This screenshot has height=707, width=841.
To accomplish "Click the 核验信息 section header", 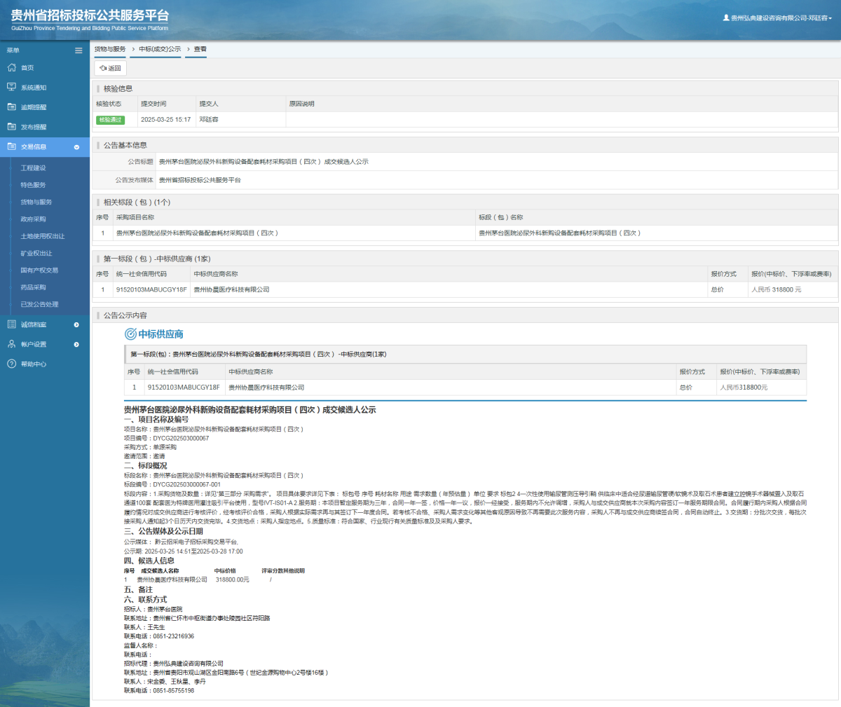I will (x=118, y=88).
